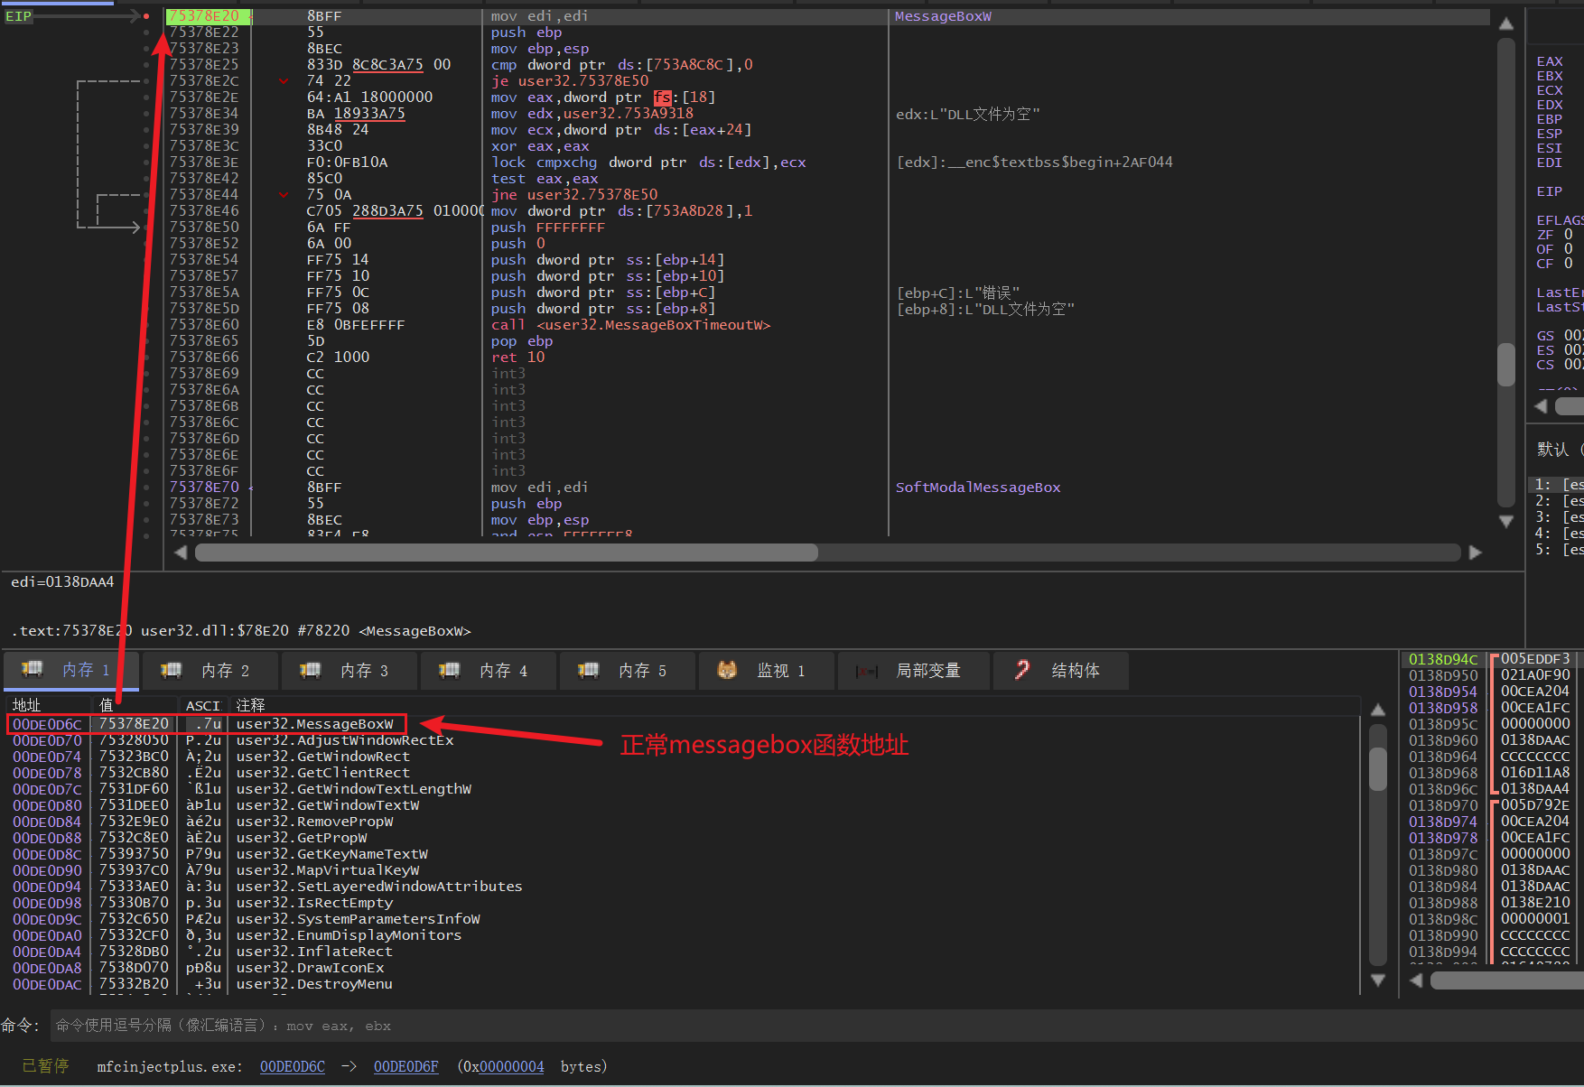
Task: Select stack entry 0138D94C
Action: pyautogui.click(x=1443, y=659)
